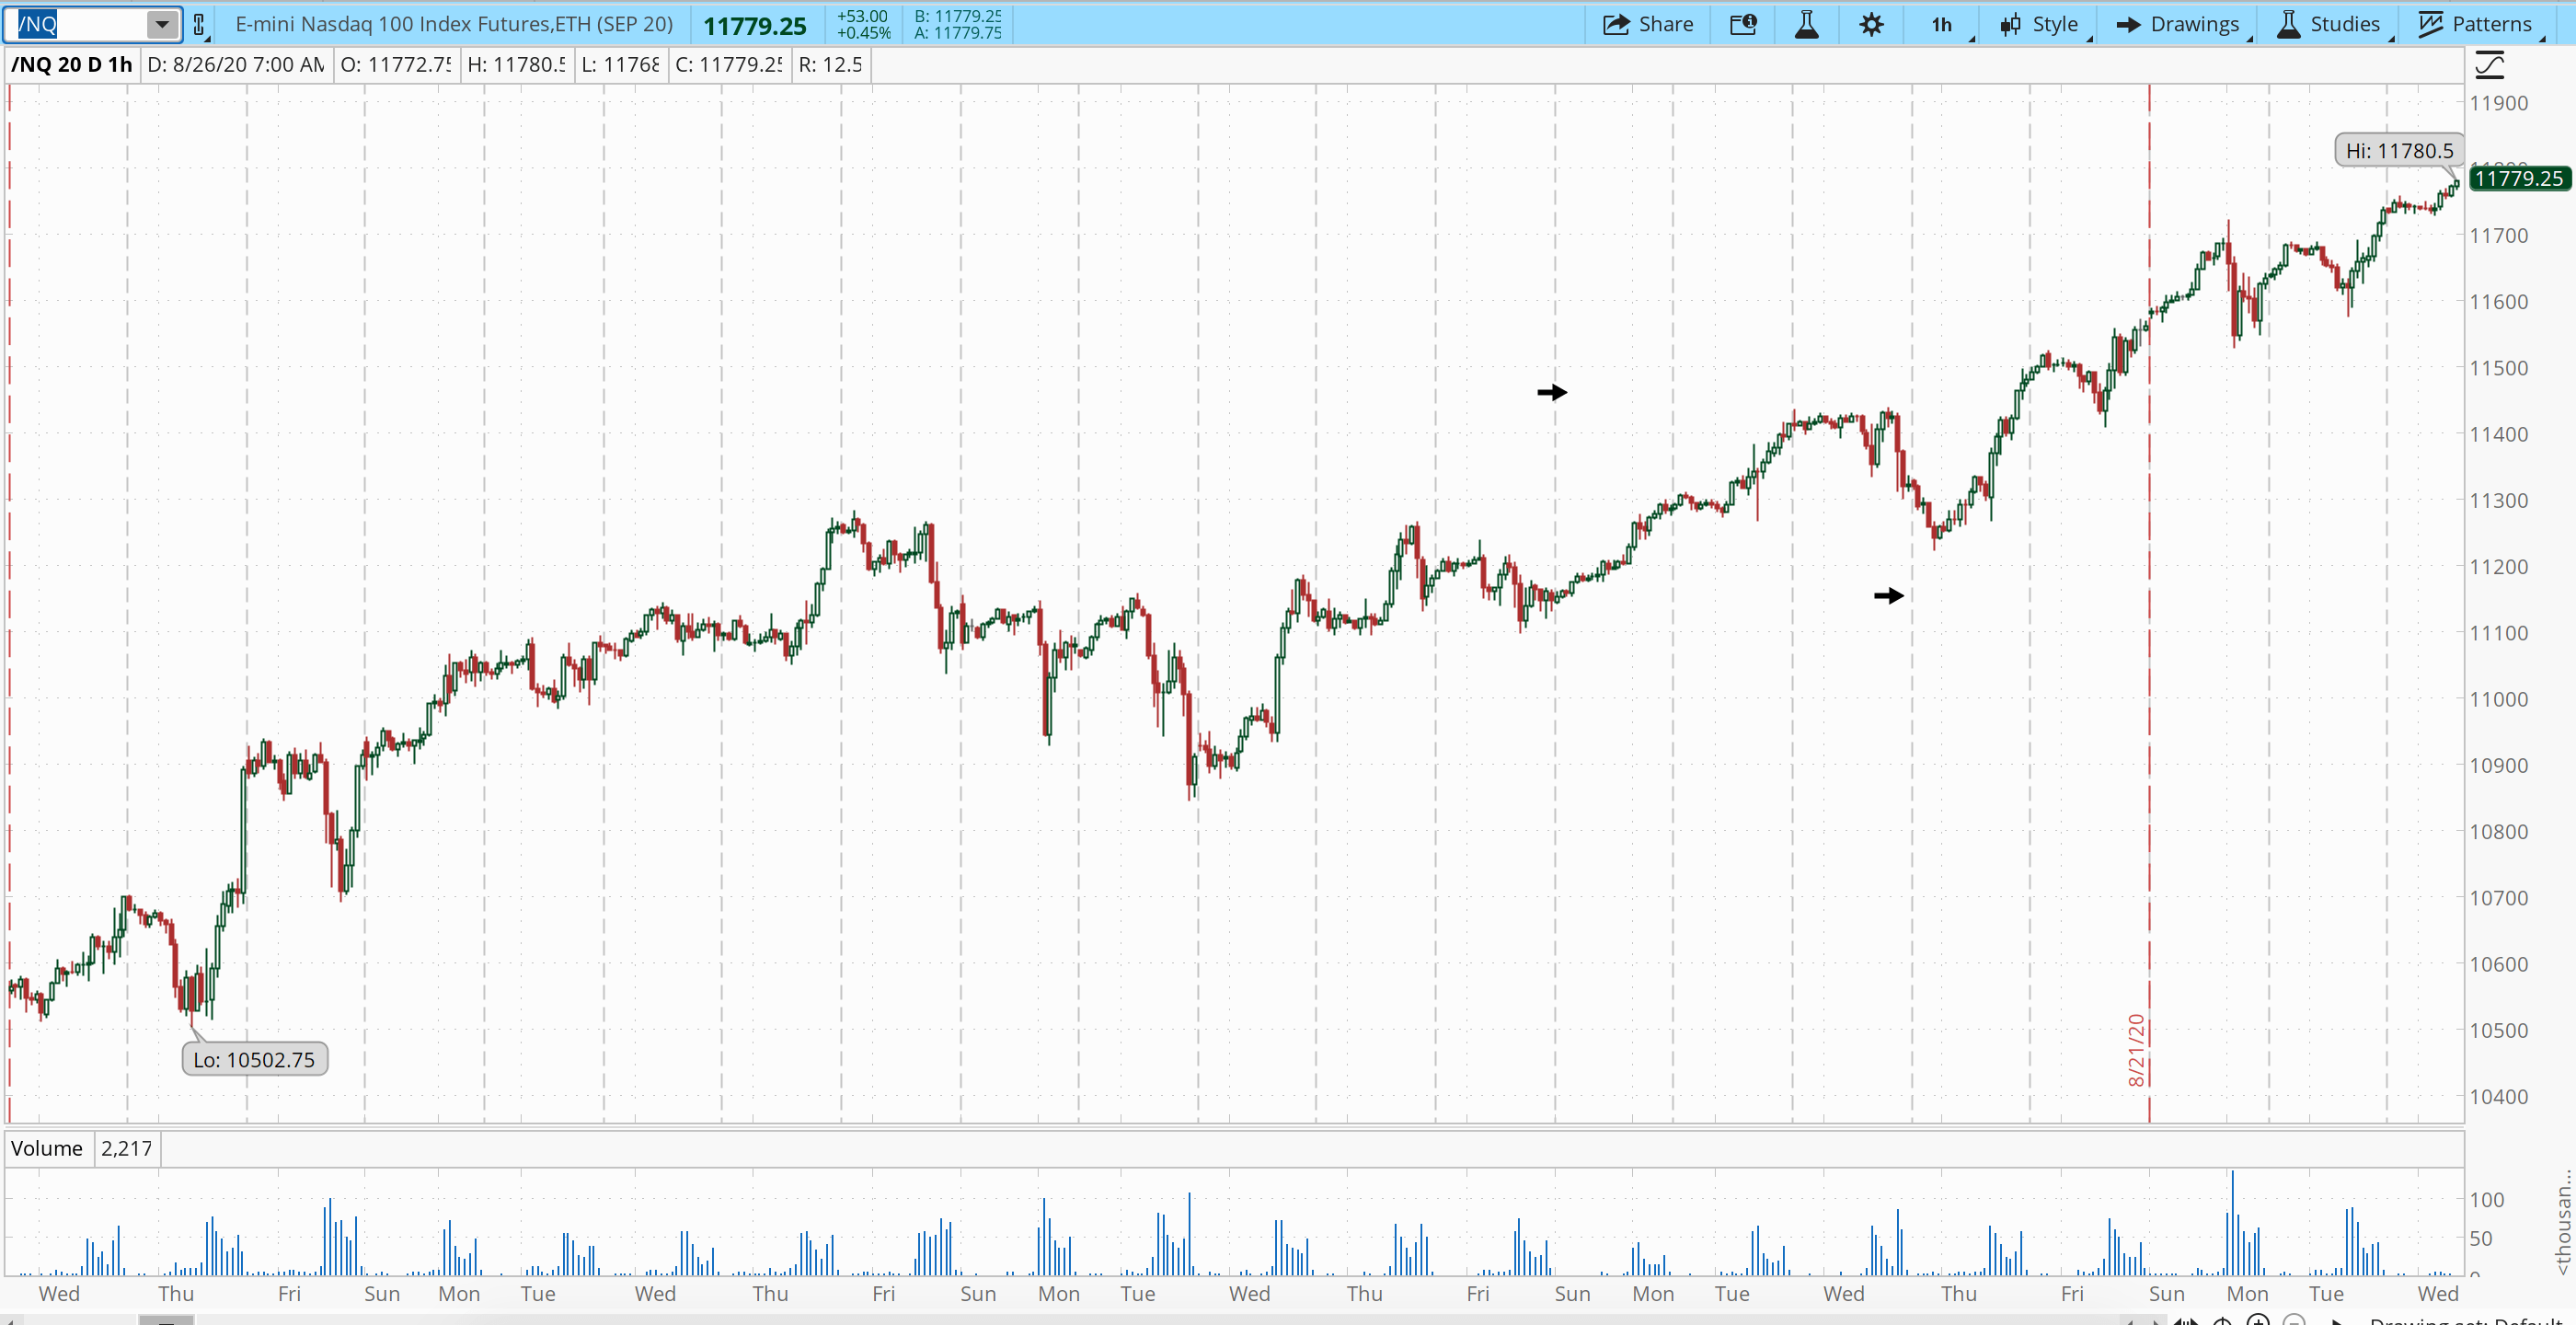Click the link icon beside symbol box
The image size is (2576, 1325).
(199, 25)
